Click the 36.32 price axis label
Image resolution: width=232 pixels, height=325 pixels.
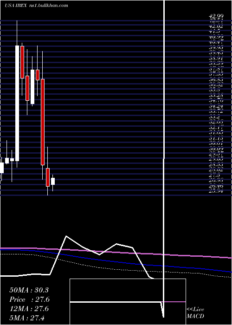(216, 85)
